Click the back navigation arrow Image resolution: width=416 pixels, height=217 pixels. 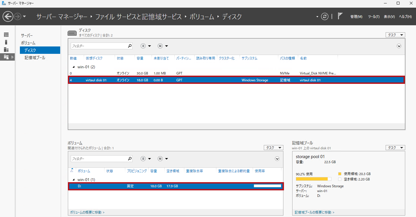coord(8,16)
